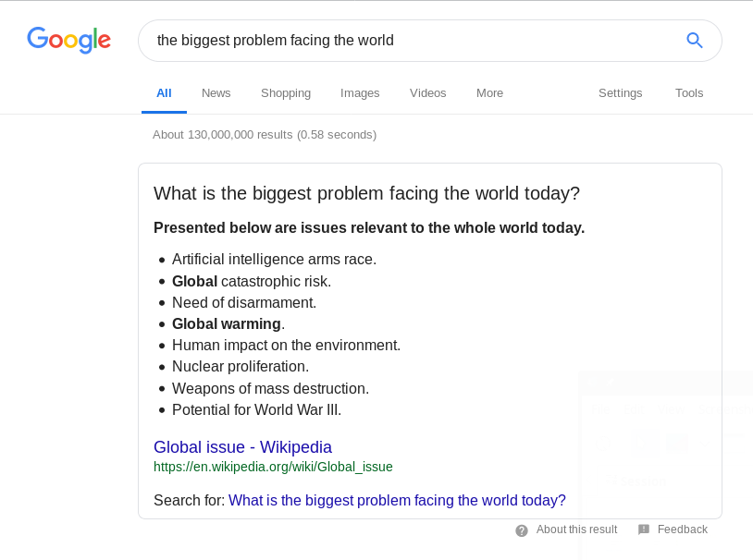Focus the search query text box

click(407, 41)
